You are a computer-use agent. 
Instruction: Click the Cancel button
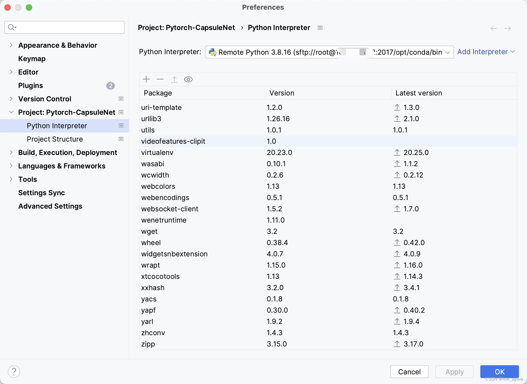(409, 372)
